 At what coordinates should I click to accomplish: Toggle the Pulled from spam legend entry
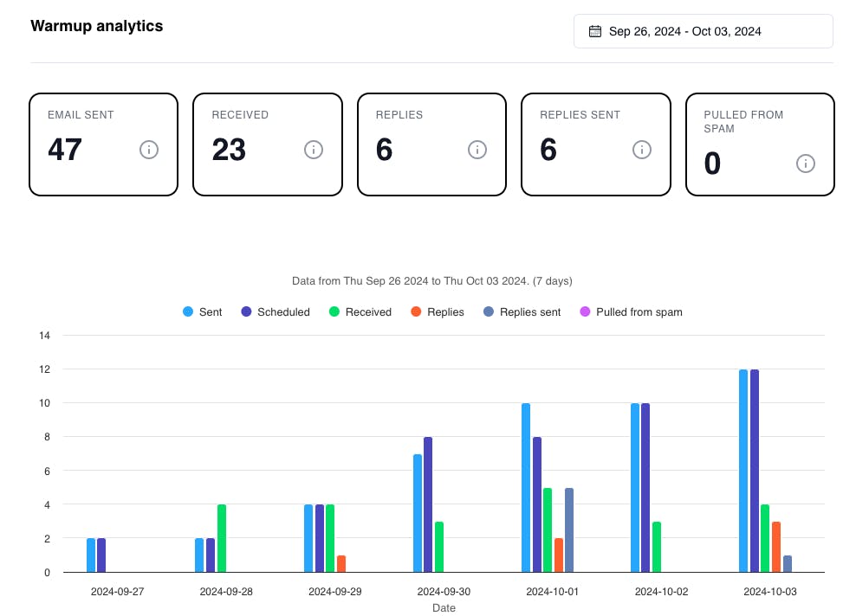[x=583, y=311]
